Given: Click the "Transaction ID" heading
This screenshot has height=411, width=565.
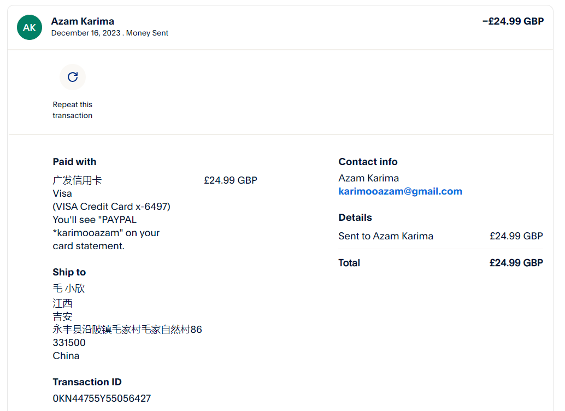Looking at the screenshot, I should (87, 382).
